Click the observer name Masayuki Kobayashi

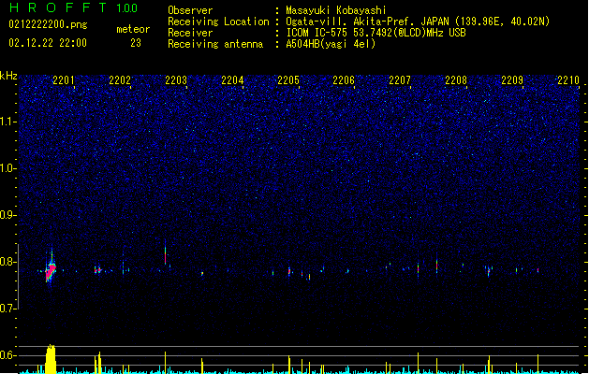tap(336, 10)
